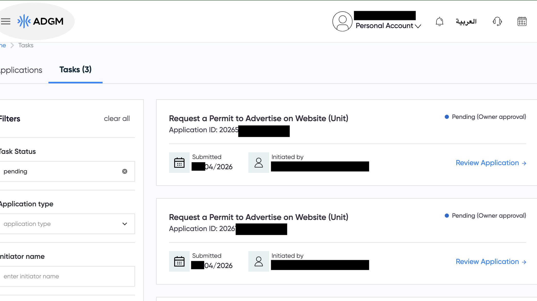Click the Tasks breadcrumb item
Viewport: 537px width, 301px height.
click(x=26, y=45)
